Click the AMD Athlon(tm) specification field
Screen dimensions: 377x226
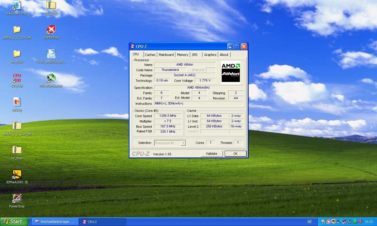pos(199,87)
